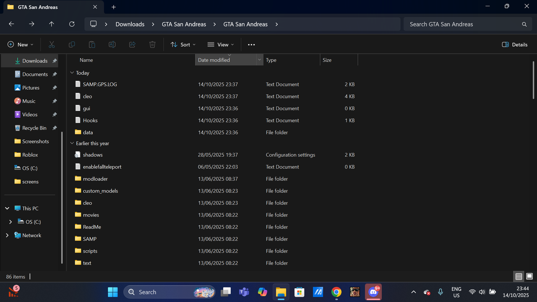The height and width of the screenshot is (302, 537).
Task: Expand OS (C:) under This PC
Action: (10, 222)
